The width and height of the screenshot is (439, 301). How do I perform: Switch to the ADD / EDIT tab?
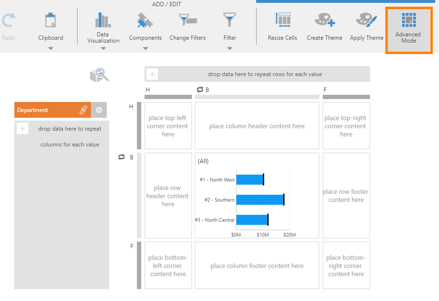[x=166, y=4]
